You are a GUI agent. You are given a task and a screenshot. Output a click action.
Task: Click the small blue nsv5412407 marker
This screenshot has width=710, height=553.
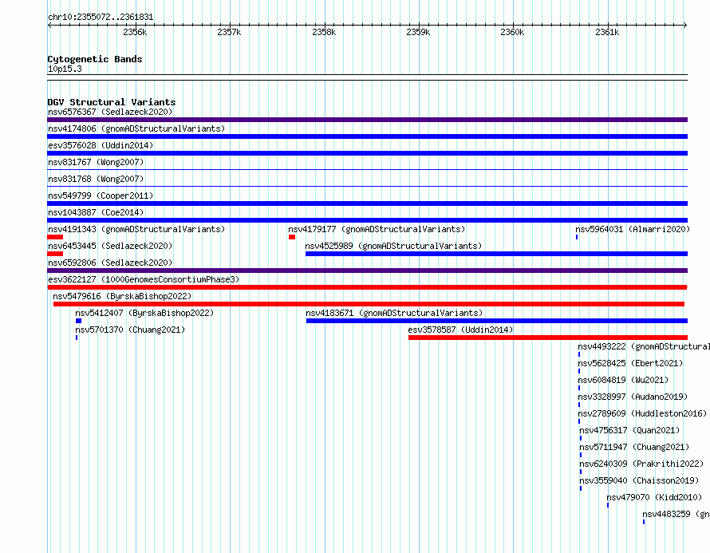click(x=79, y=321)
